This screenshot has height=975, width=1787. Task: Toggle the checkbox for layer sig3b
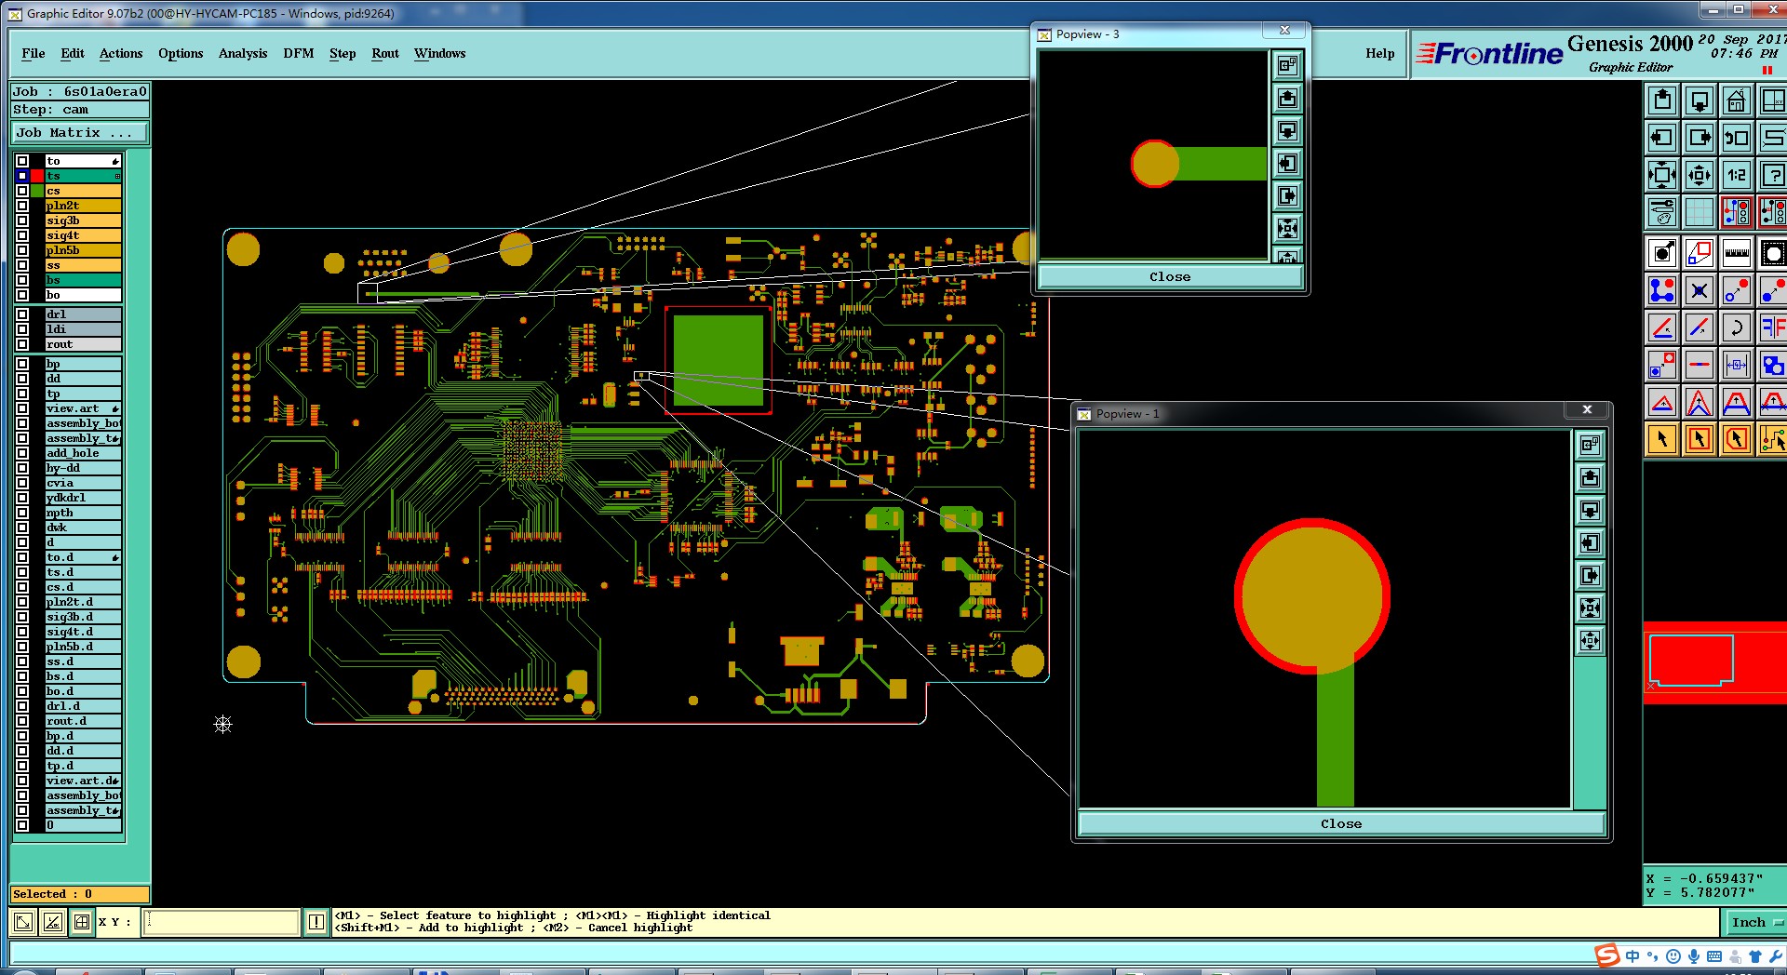(x=22, y=220)
